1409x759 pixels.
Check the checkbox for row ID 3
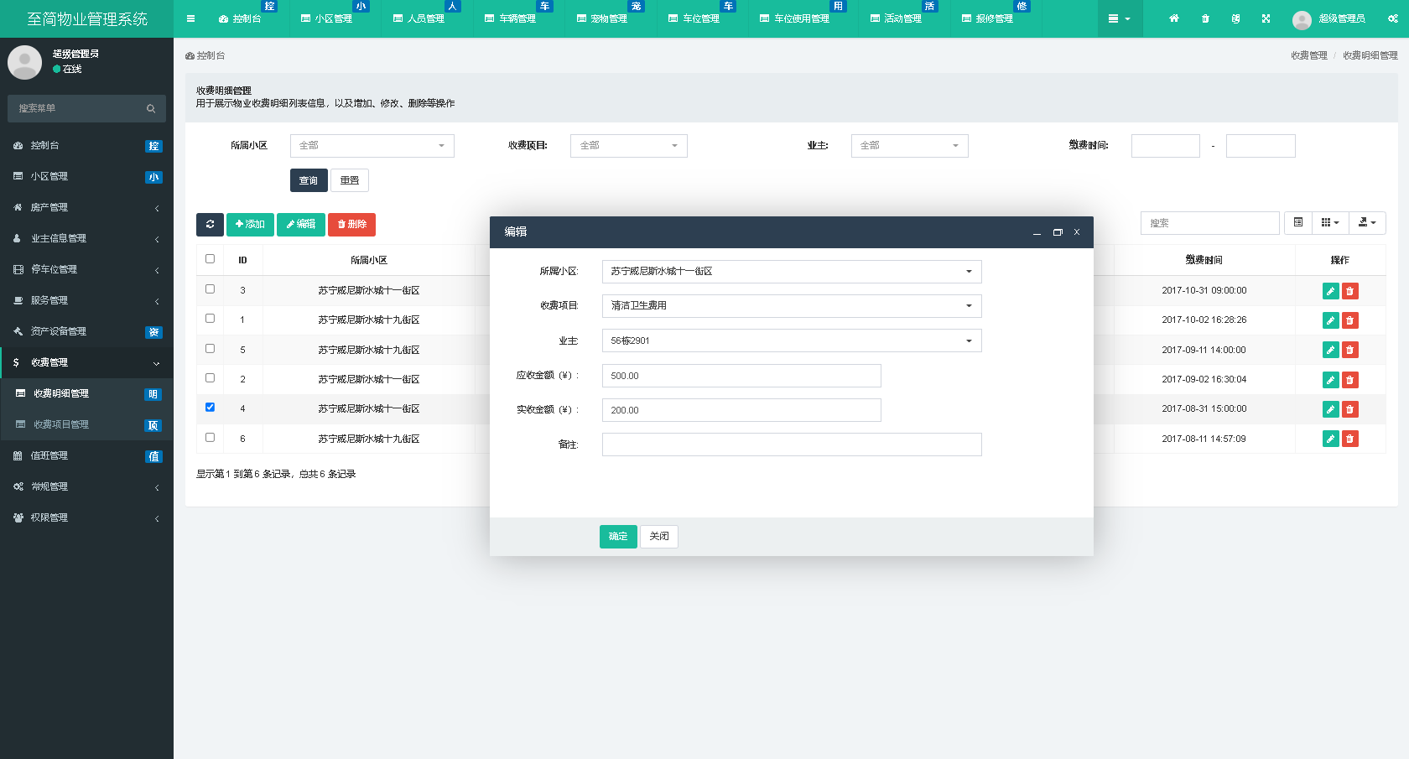click(x=210, y=289)
